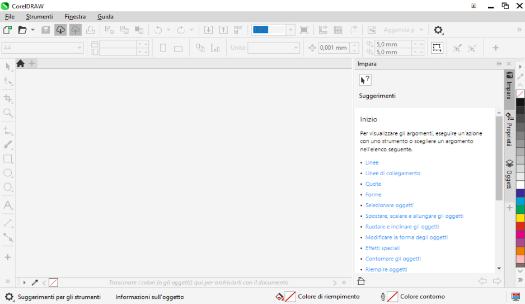525x304 pixels.
Task: Switch to the Proprietà docker tab
Action: pyautogui.click(x=509, y=130)
